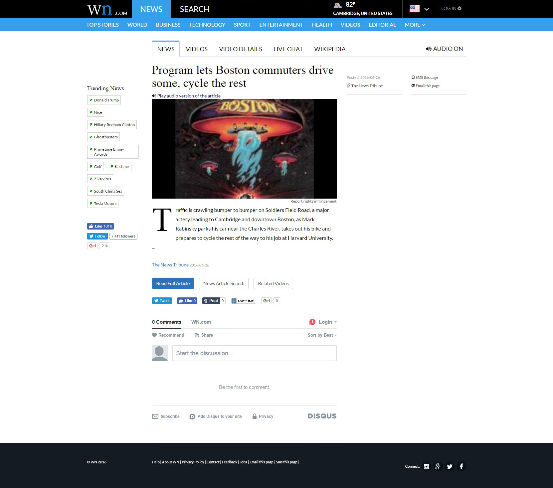Select the NEWS article tab
Screen dimensions: 553x488
click(x=166, y=49)
